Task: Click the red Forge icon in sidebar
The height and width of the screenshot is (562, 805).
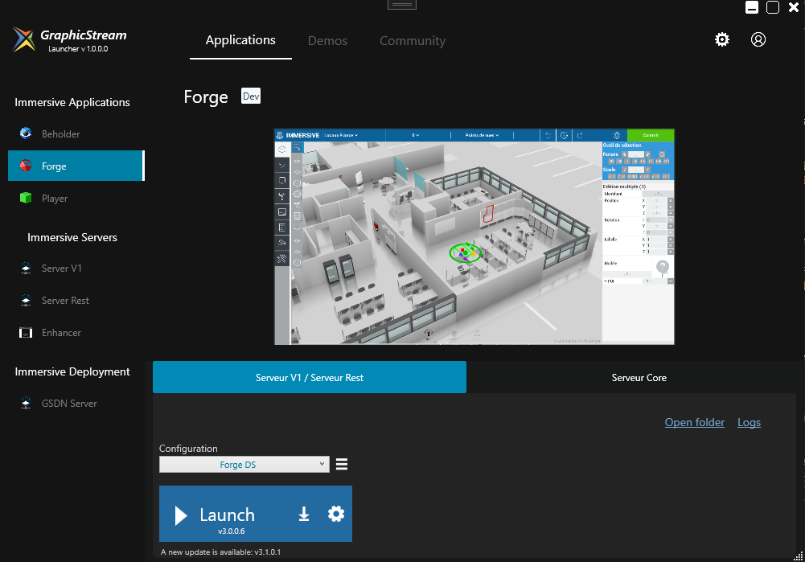Action: coord(26,166)
